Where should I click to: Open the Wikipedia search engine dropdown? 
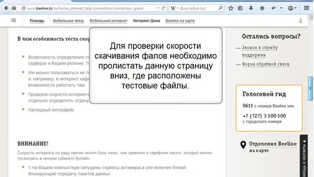click(x=175, y=8)
